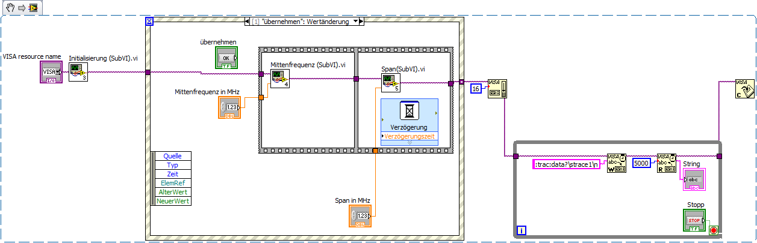Select the Verzögerung express VI hourglass
757x243 pixels.
coord(409,111)
